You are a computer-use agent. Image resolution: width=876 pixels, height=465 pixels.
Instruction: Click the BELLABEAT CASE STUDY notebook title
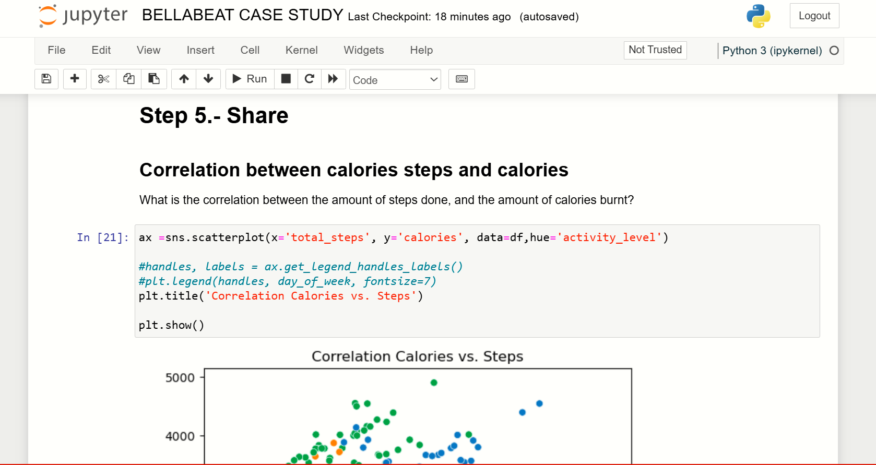[x=243, y=15]
